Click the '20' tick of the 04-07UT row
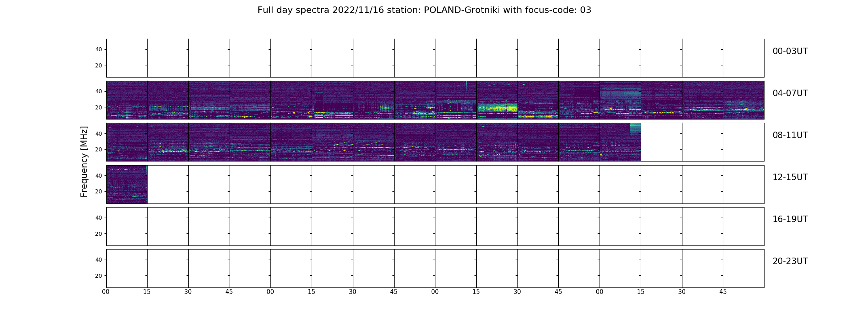Viewport: 849px width, 323px height. (x=99, y=107)
